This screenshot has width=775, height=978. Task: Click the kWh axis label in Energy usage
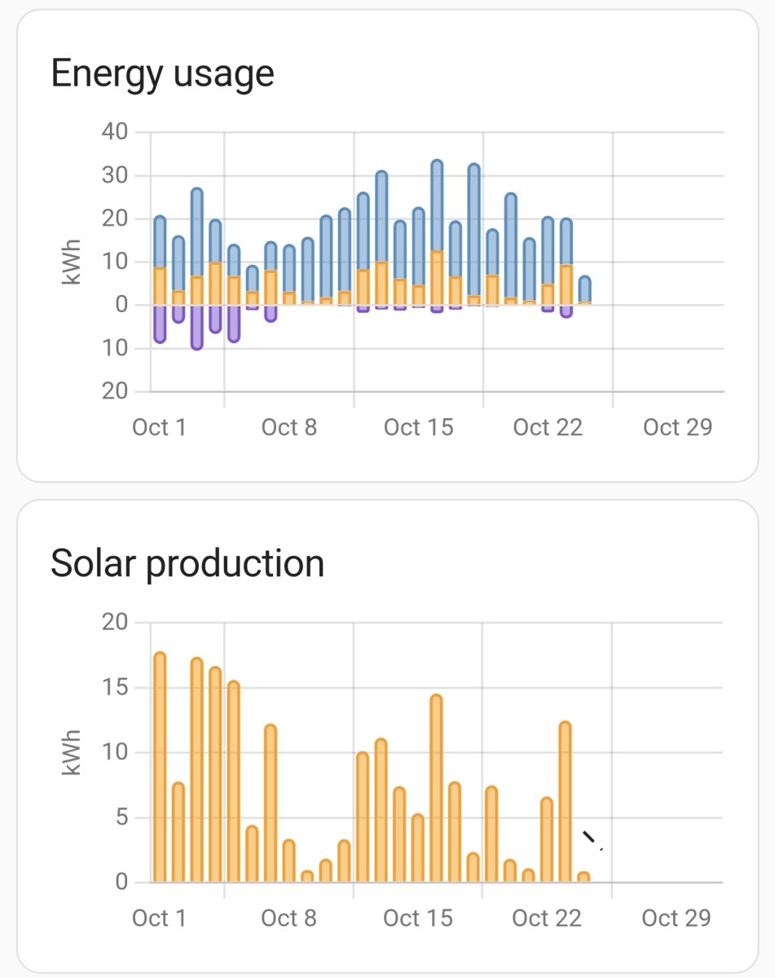point(73,261)
